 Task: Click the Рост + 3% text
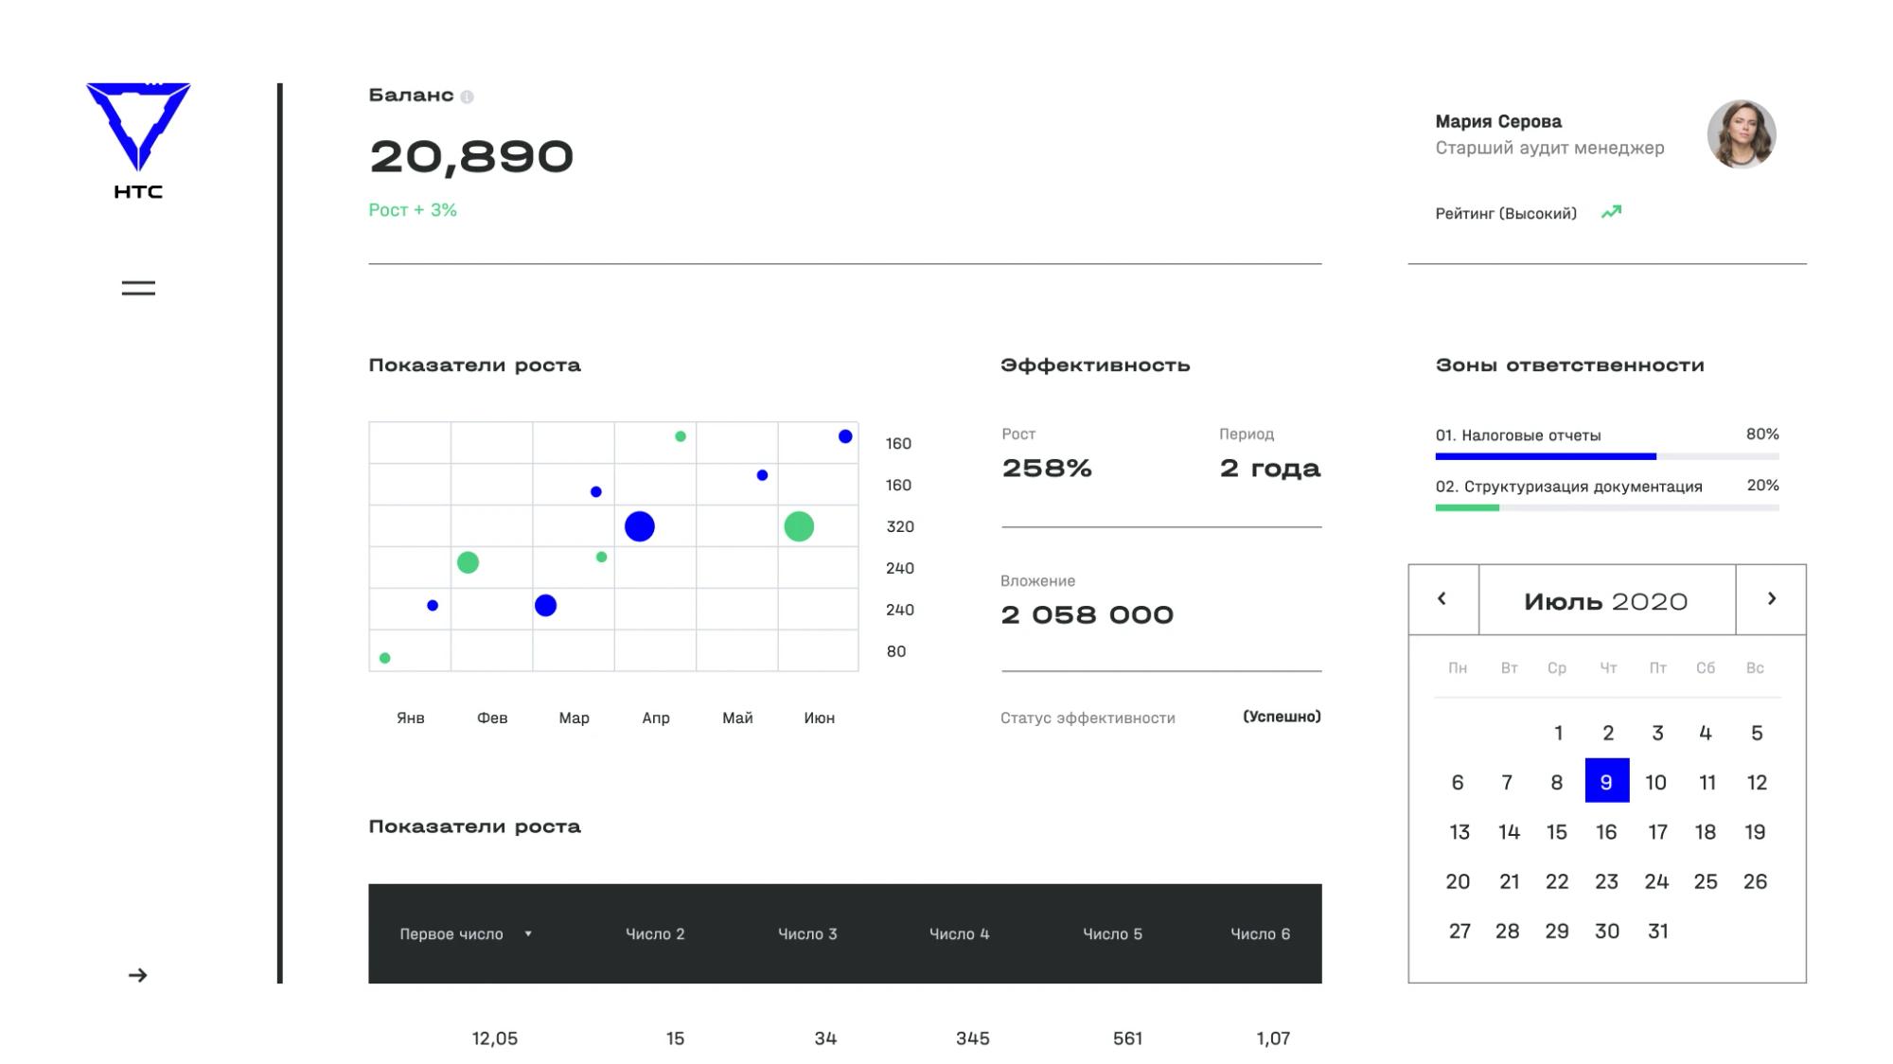(413, 210)
